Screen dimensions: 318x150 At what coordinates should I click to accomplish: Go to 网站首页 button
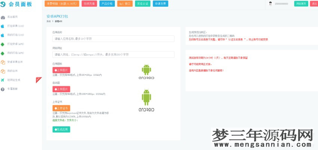[301, 4]
